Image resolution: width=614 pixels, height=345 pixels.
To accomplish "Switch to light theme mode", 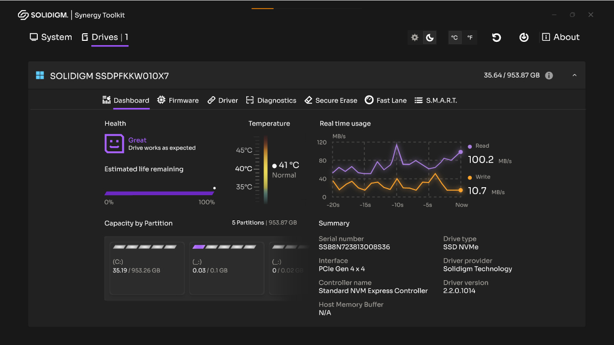I will click(x=415, y=37).
